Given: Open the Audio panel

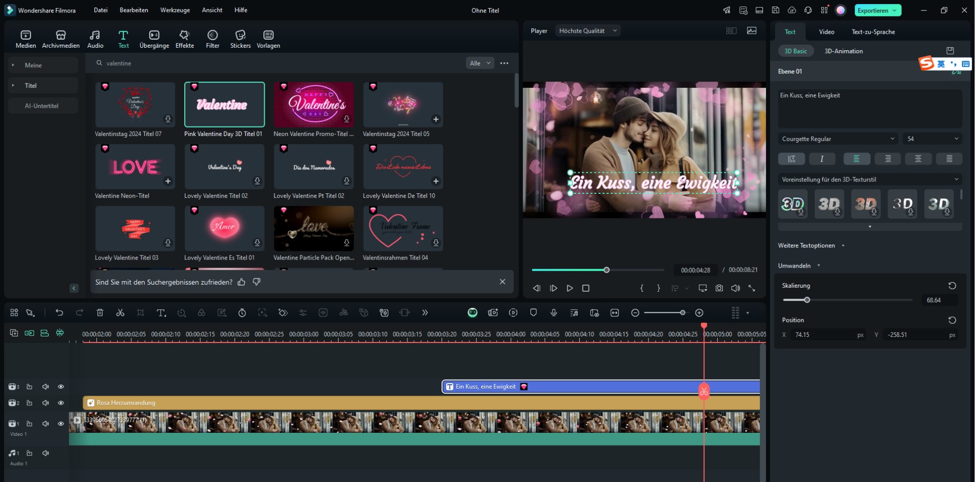Looking at the screenshot, I should (x=95, y=39).
